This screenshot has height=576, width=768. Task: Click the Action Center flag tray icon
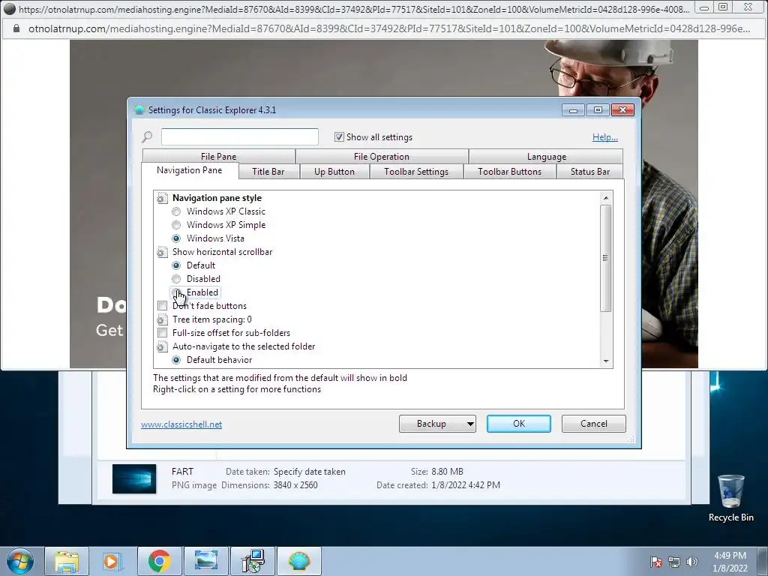(x=656, y=562)
